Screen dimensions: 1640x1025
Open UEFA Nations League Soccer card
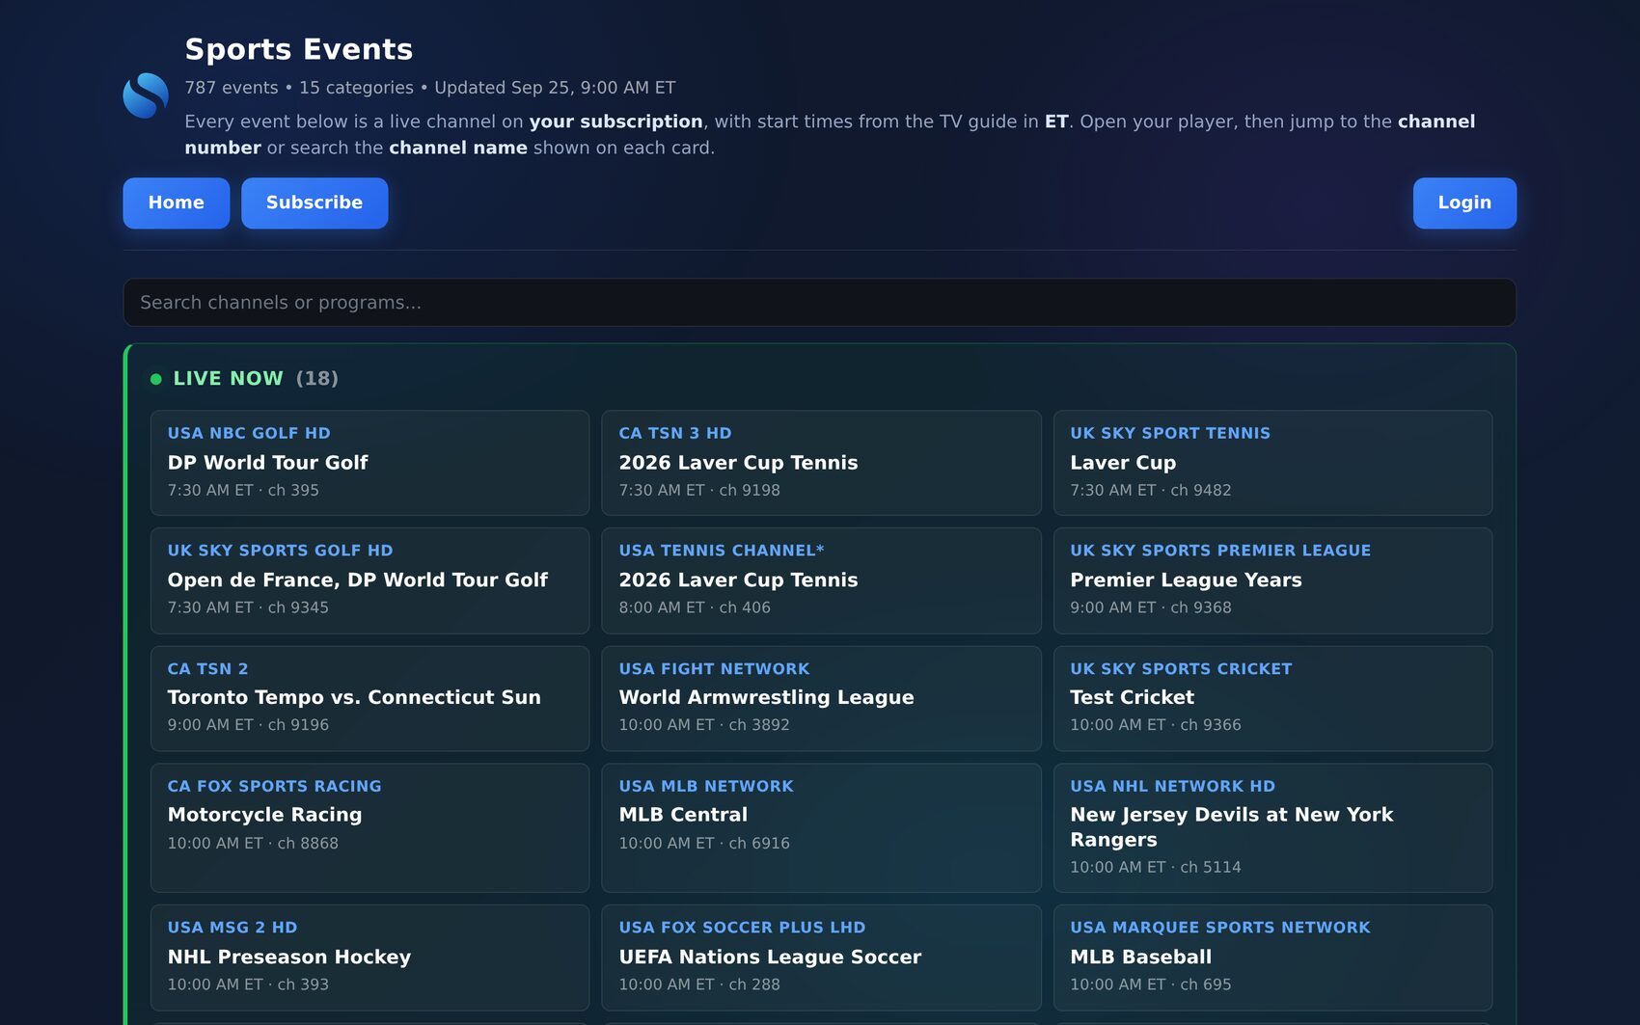tap(821, 958)
